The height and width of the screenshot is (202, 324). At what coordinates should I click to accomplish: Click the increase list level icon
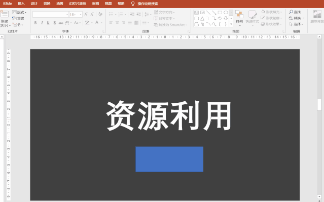pos(138,14)
